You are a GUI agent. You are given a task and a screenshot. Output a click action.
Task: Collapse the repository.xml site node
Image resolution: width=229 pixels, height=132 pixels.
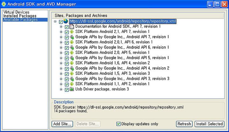(x=55, y=21)
